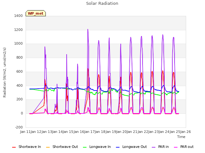
Task: Click the magenta PAR out legend swatch
Action: pos(176,147)
